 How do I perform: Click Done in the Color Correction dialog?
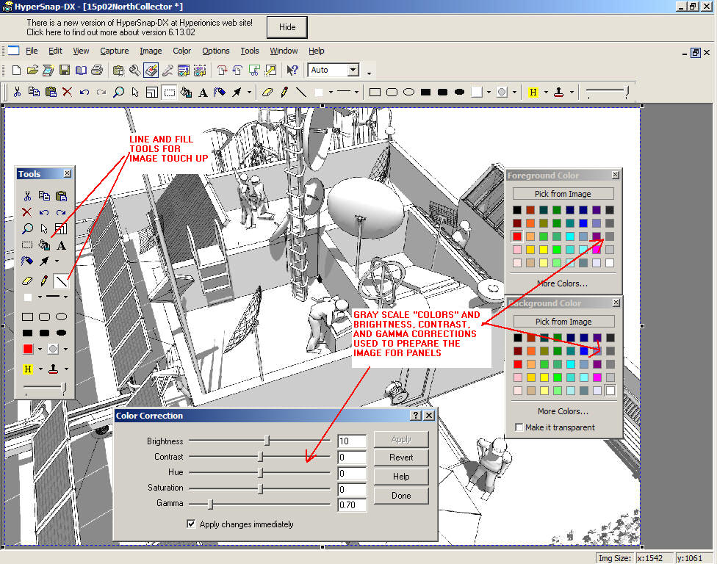pyautogui.click(x=401, y=496)
